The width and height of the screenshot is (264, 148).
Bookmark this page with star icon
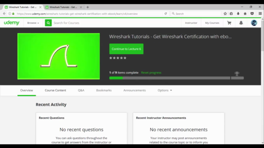225,14
